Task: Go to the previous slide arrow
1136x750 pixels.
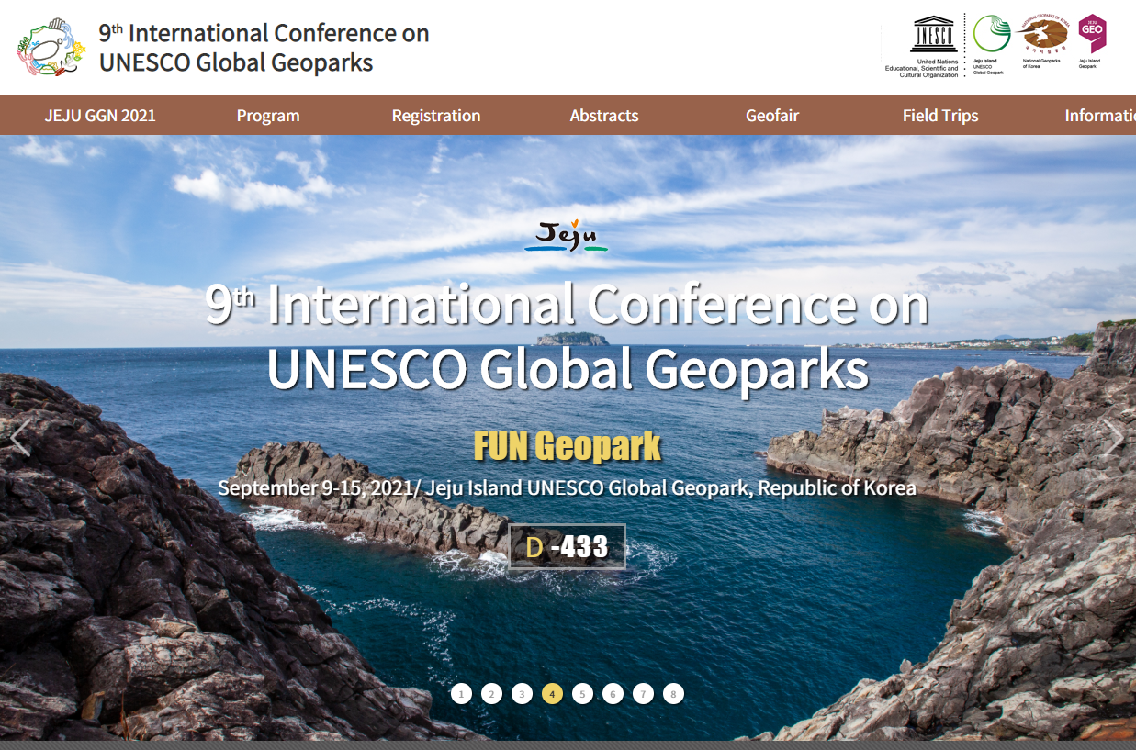Action: [20, 438]
